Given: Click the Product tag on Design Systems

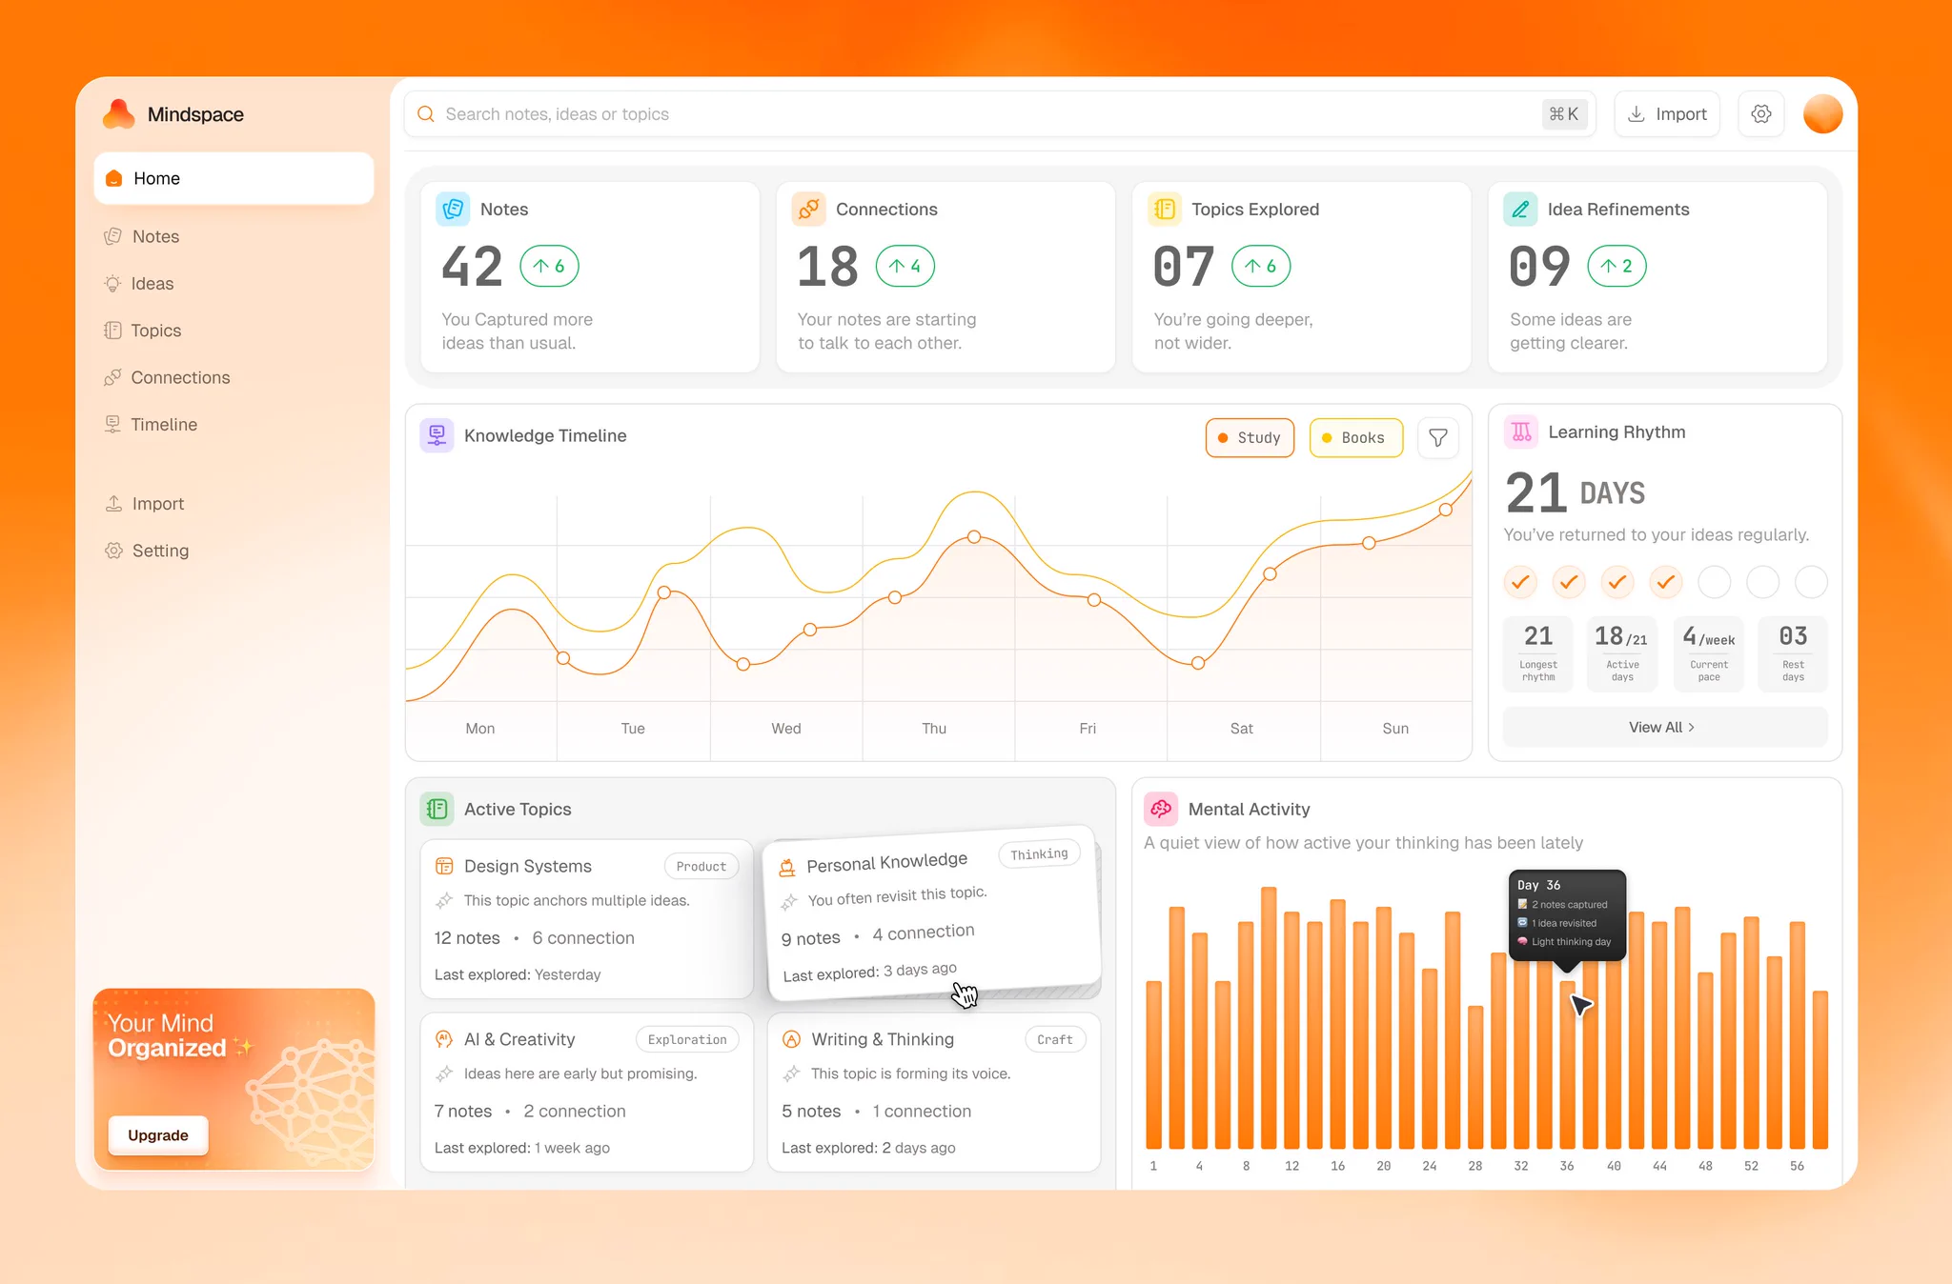Looking at the screenshot, I should (x=701, y=866).
